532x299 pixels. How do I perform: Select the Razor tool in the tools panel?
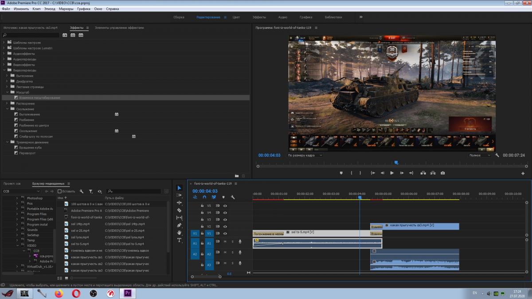click(x=179, y=210)
